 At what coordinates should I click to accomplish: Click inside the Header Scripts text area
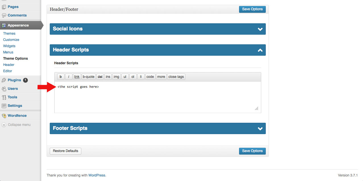click(x=157, y=98)
